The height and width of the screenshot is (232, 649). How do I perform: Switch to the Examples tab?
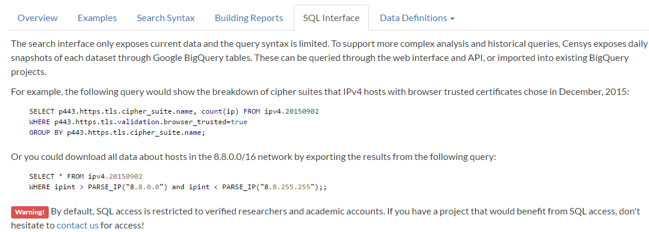coord(97,18)
